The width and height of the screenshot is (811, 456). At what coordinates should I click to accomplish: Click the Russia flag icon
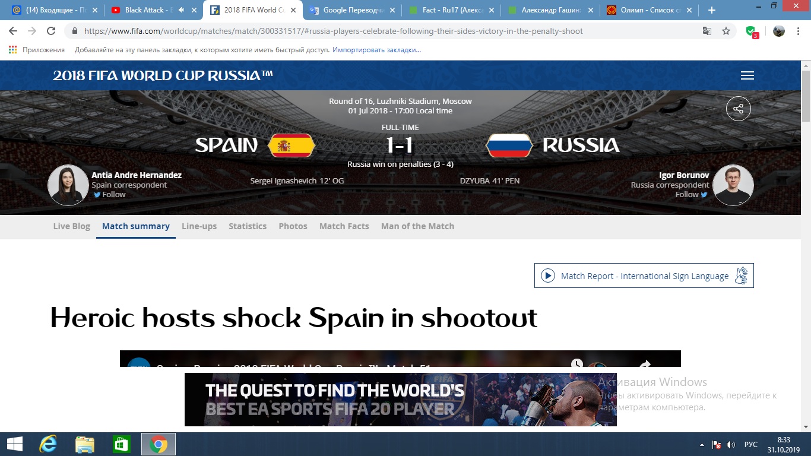click(509, 145)
